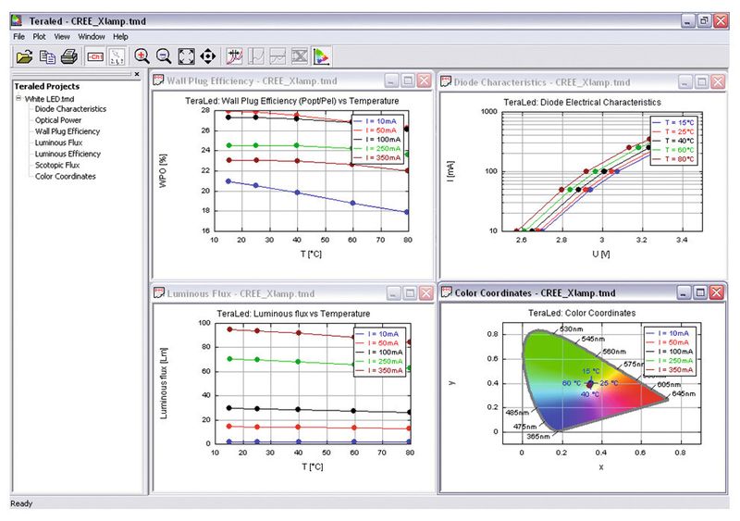
Task: Click the greyed flux plot icon
Action: pyautogui.click(x=278, y=56)
